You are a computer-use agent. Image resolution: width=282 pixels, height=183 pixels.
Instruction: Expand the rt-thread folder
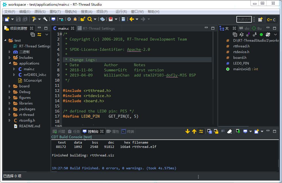click(9, 114)
